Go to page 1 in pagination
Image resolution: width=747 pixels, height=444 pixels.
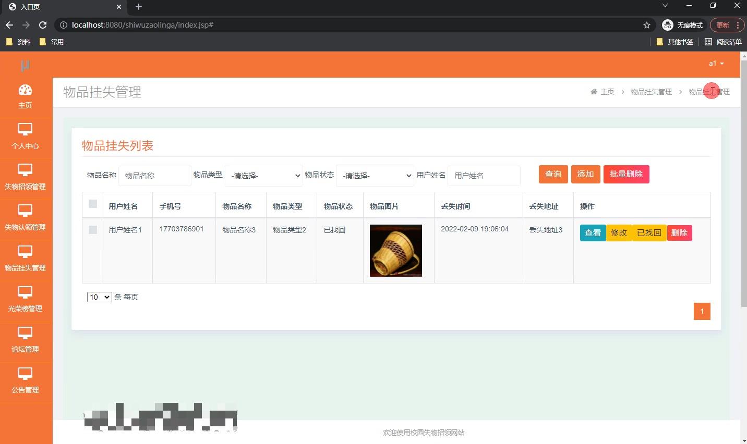click(x=702, y=311)
